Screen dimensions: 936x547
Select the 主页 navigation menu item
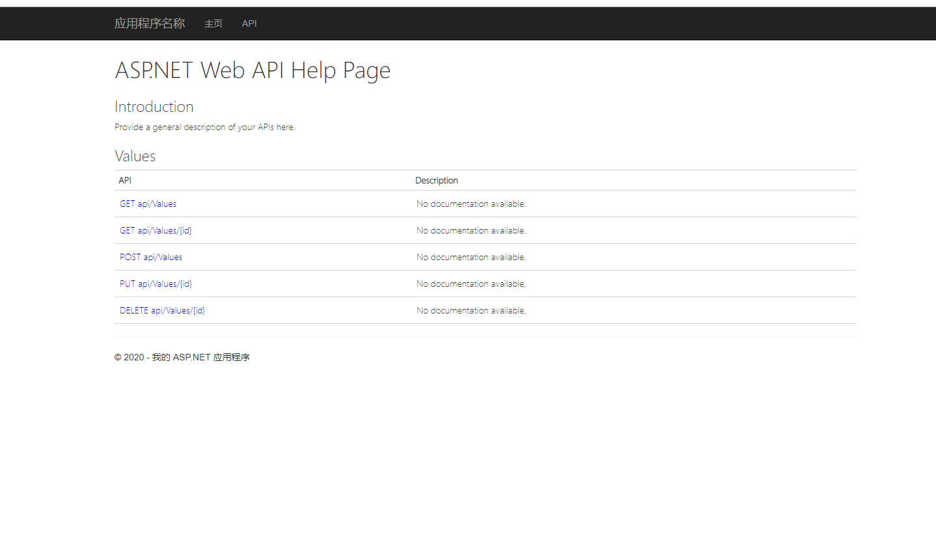point(213,23)
